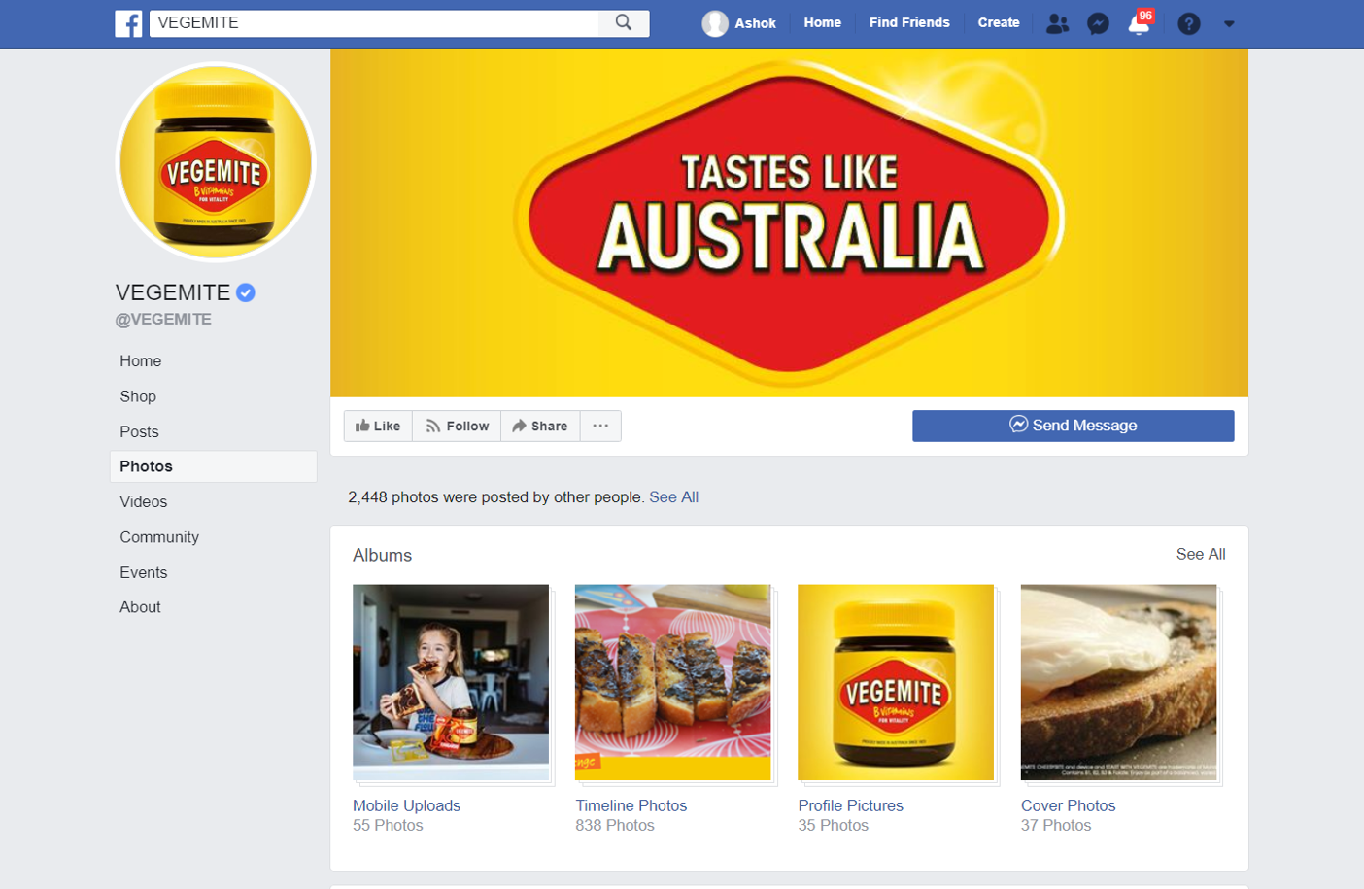Open the Profile Pictures album thumbnail
Viewport: 1364px width, 889px height.
click(x=896, y=682)
